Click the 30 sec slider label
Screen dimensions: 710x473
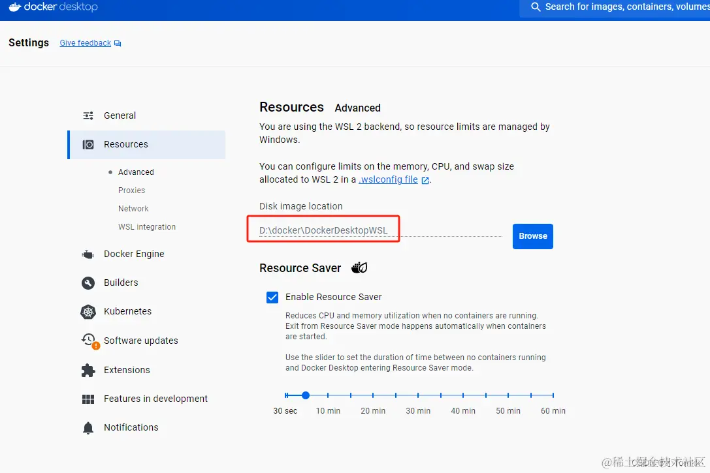pos(285,411)
